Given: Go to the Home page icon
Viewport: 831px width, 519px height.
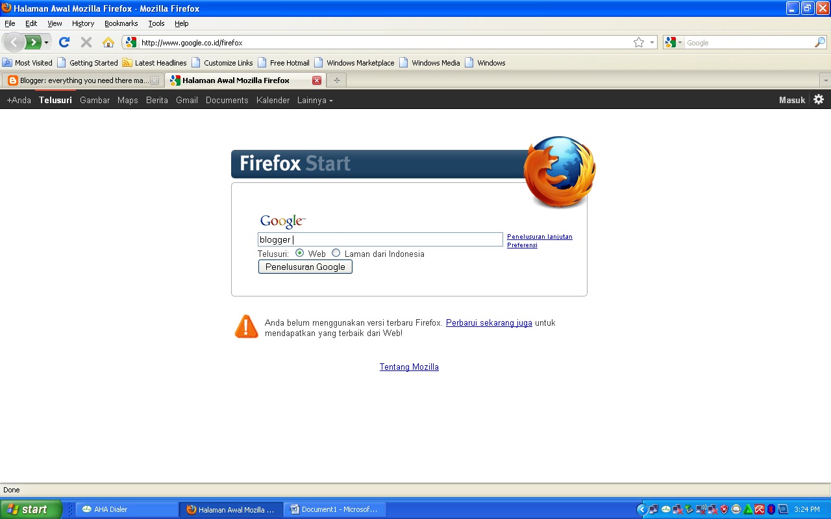Looking at the screenshot, I should point(108,42).
